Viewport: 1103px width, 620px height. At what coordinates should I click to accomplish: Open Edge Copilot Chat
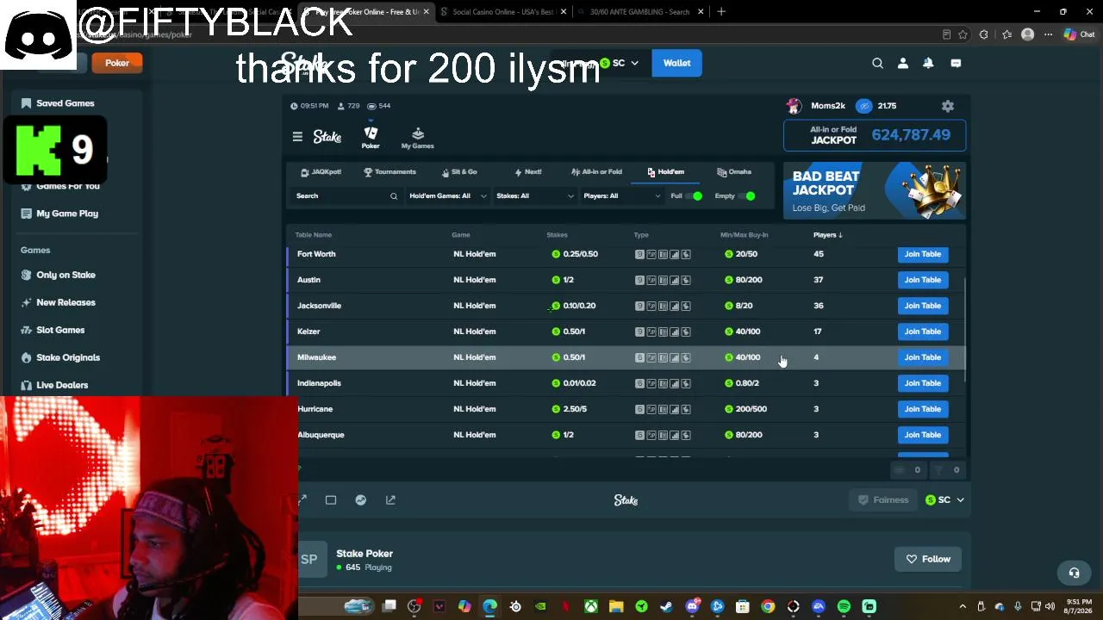pyautogui.click(x=1078, y=34)
